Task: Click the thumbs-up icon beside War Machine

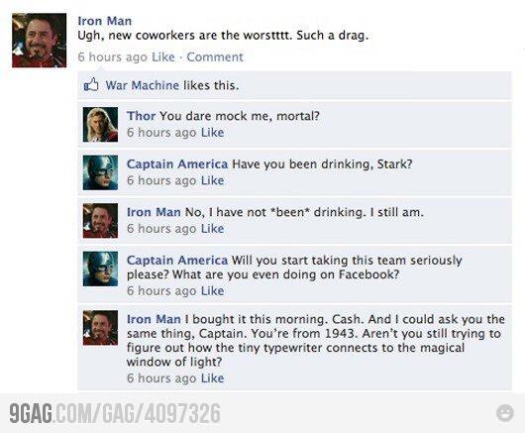Action: 91,85
